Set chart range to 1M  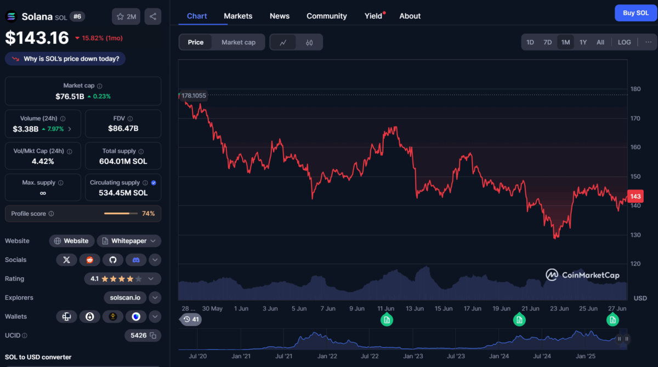[565, 42]
